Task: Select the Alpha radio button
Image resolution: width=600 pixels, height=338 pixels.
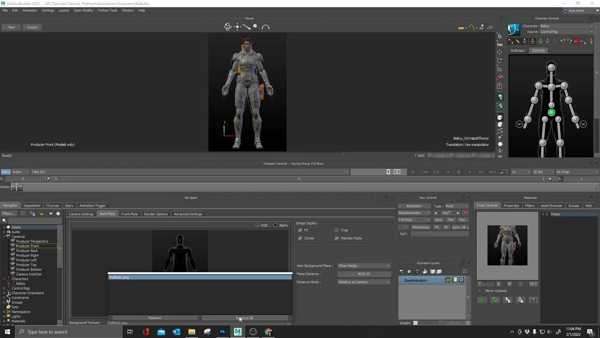Action: coord(275,225)
